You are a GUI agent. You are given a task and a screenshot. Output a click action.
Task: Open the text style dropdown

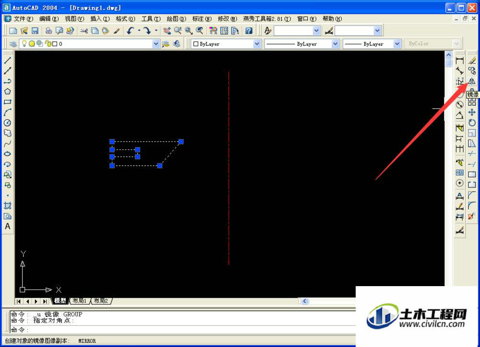[x=316, y=31]
